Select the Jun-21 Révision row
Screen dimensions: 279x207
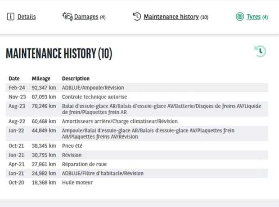click(x=137, y=155)
